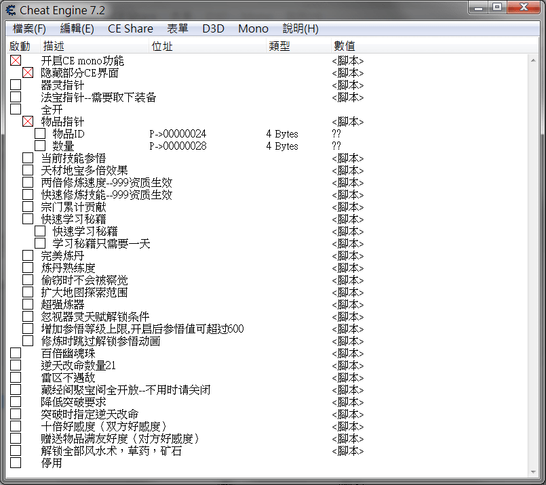Open the 編輯(E) menu
This screenshot has height=485, width=546.
(x=77, y=28)
